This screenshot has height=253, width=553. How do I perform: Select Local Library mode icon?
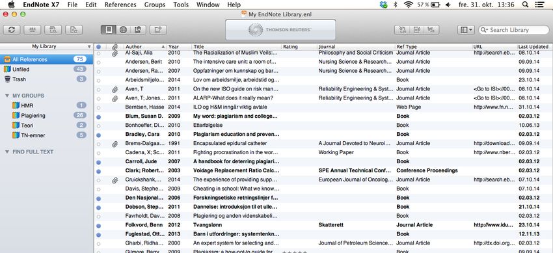[x=109, y=30]
